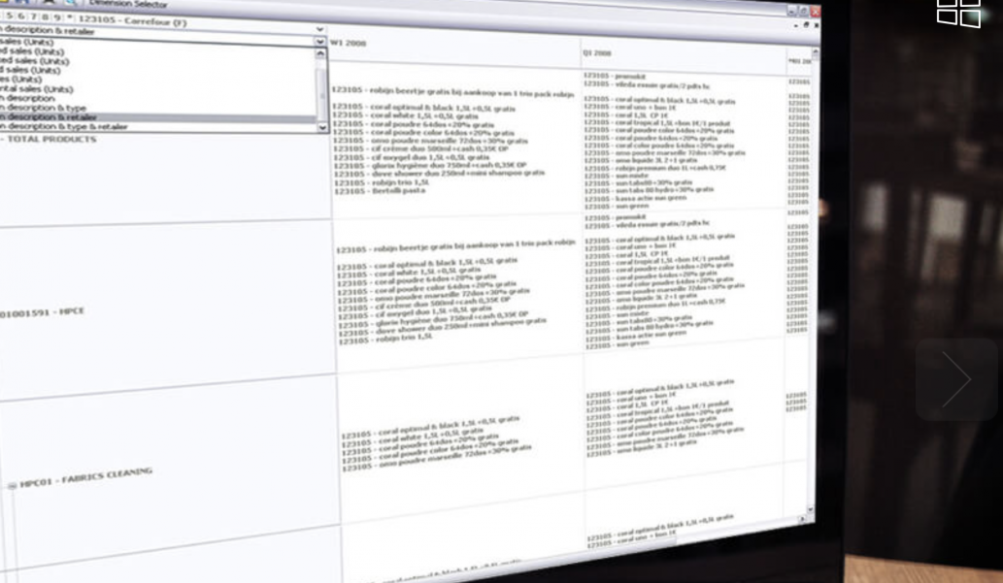Viewport: 1003px width, 583px height.
Task: Select the 'HPC01 - FABRICS CLEANING' row header
Action: pyautogui.click(x=86, y=477)
